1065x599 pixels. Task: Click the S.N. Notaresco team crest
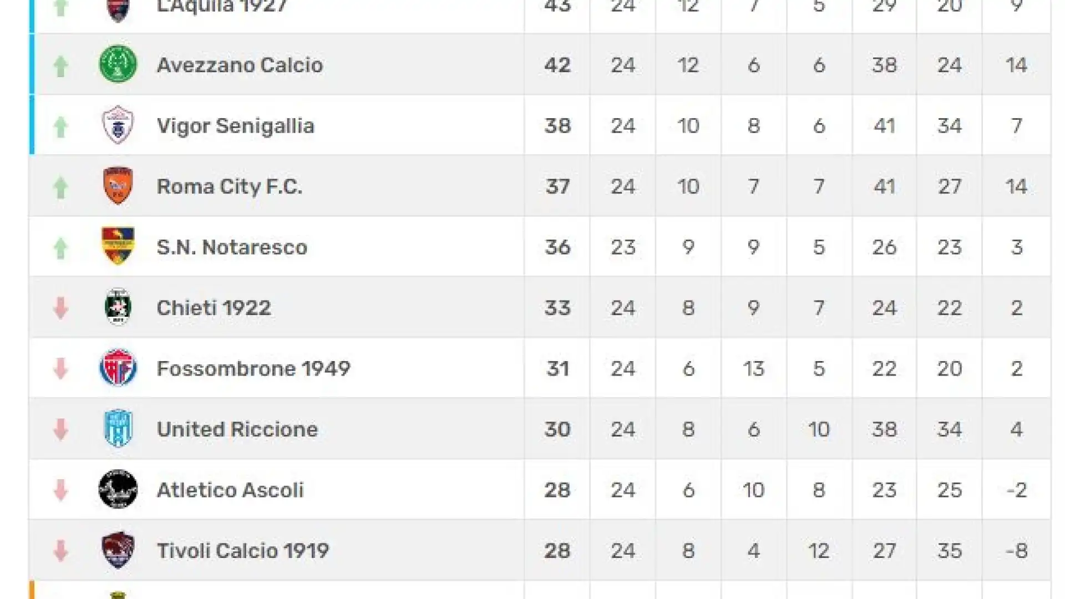(118, 246)
